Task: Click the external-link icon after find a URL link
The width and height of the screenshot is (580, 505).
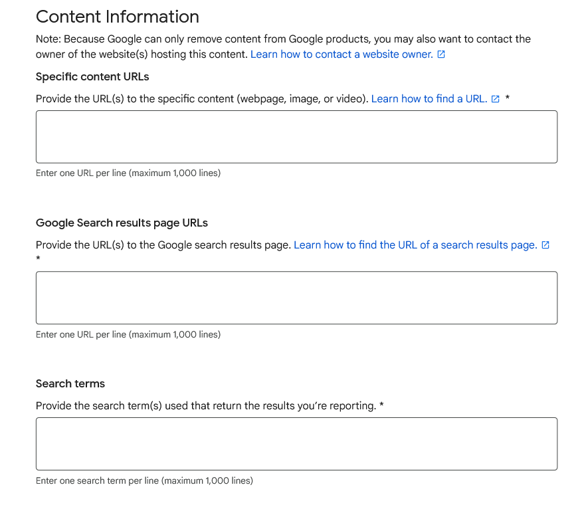Action: click(x=495, y=98)
